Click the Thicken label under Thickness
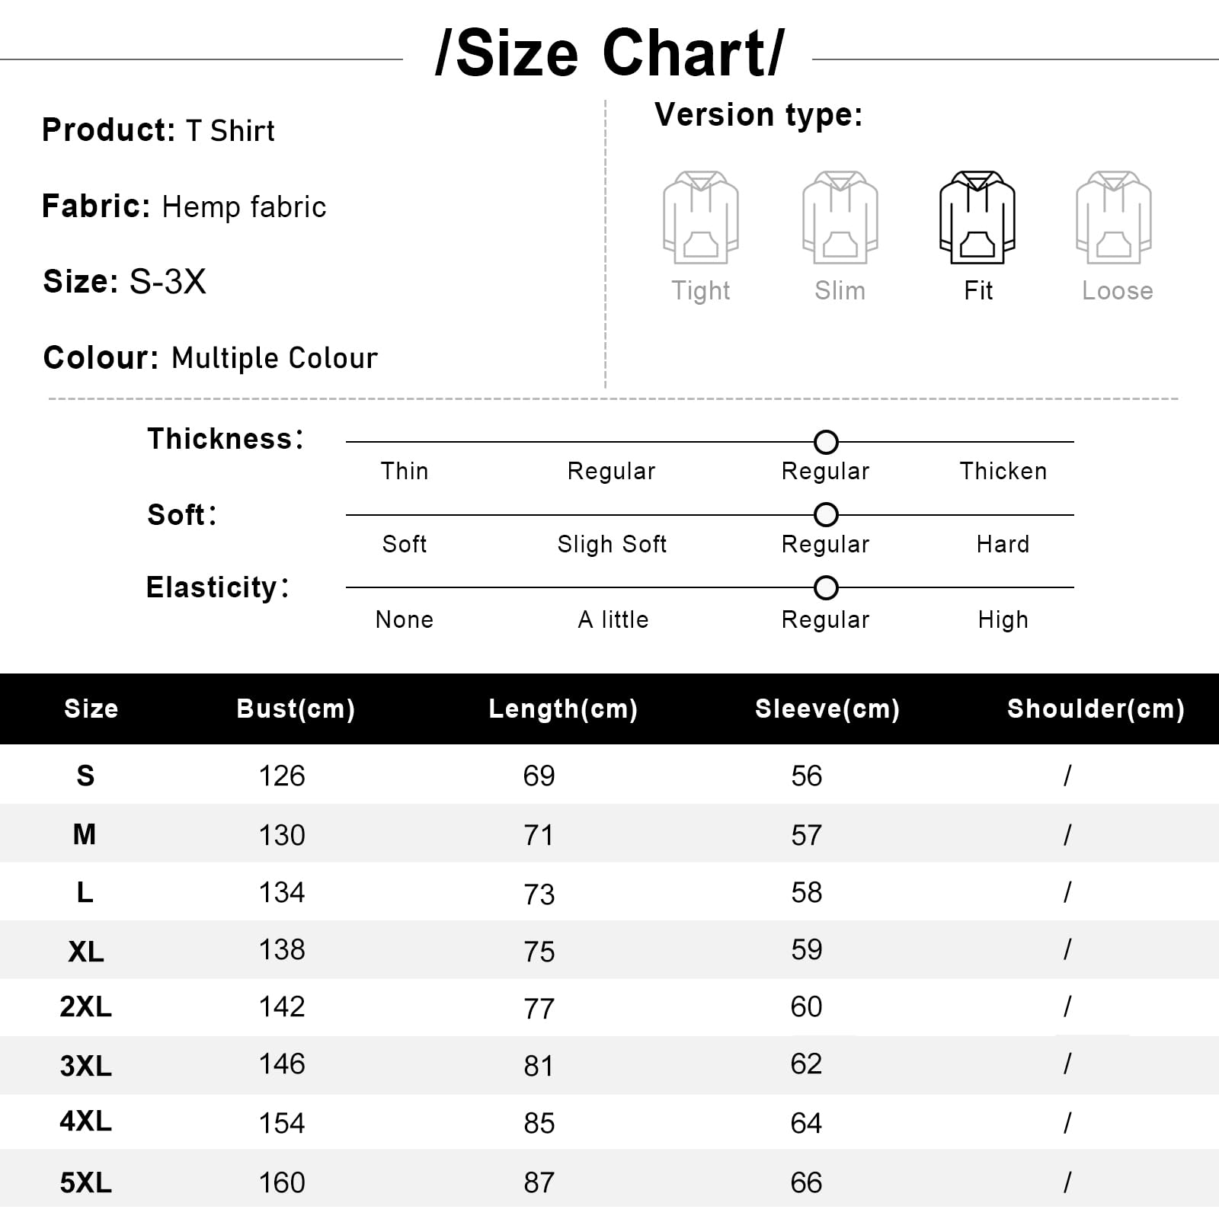Image resolution: width=1219 pixels, height=1219 pixels. click(x=1003, y=471)
